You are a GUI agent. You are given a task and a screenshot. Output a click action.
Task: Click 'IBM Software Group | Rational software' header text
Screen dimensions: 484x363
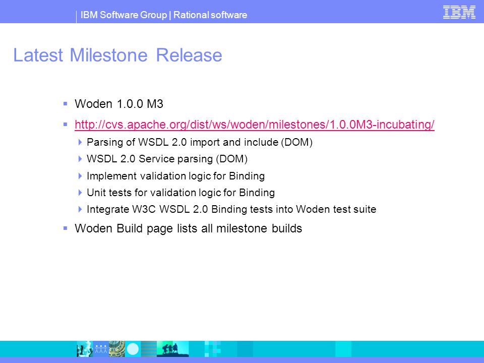(163, 15)
